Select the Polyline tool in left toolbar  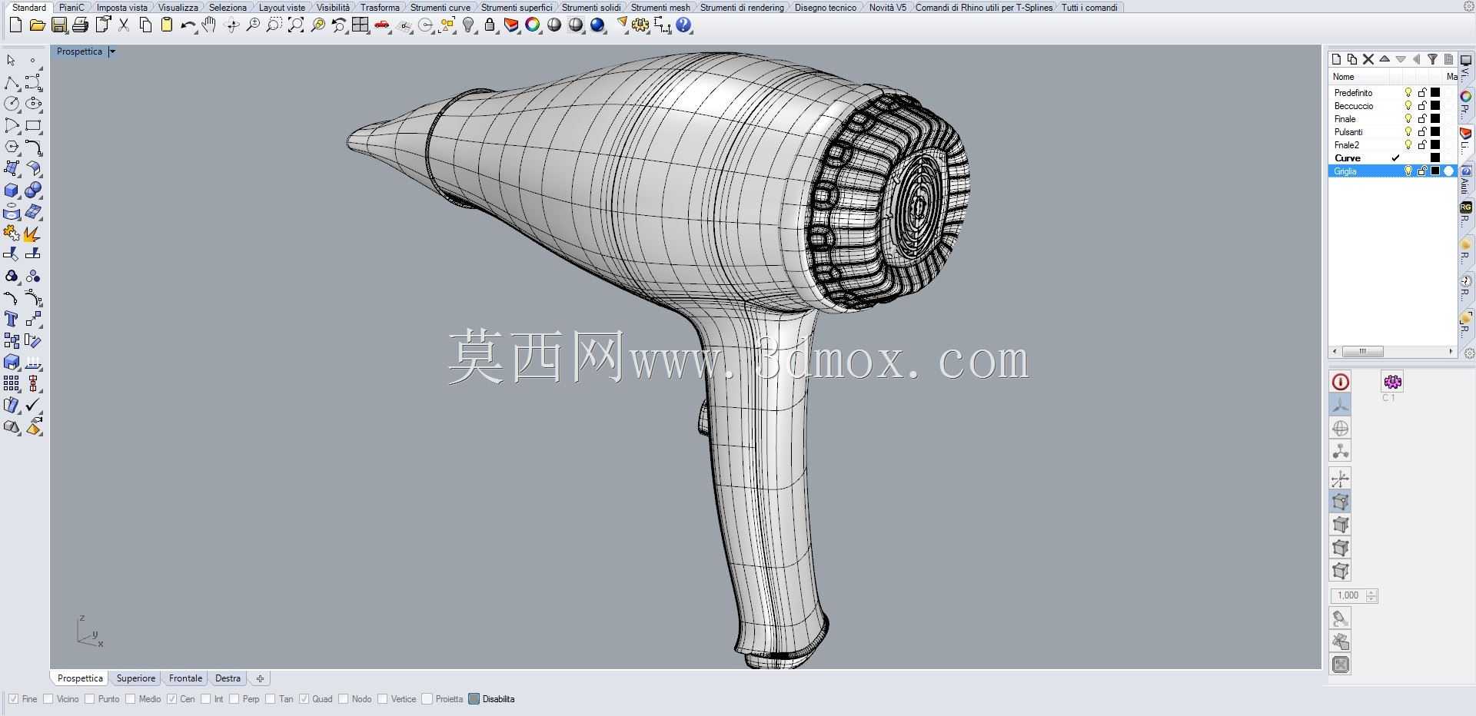point(12,82)
